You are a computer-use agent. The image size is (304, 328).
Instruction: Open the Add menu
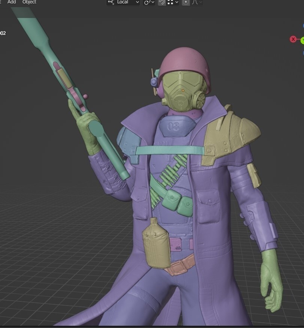click(x=12, y=2)
